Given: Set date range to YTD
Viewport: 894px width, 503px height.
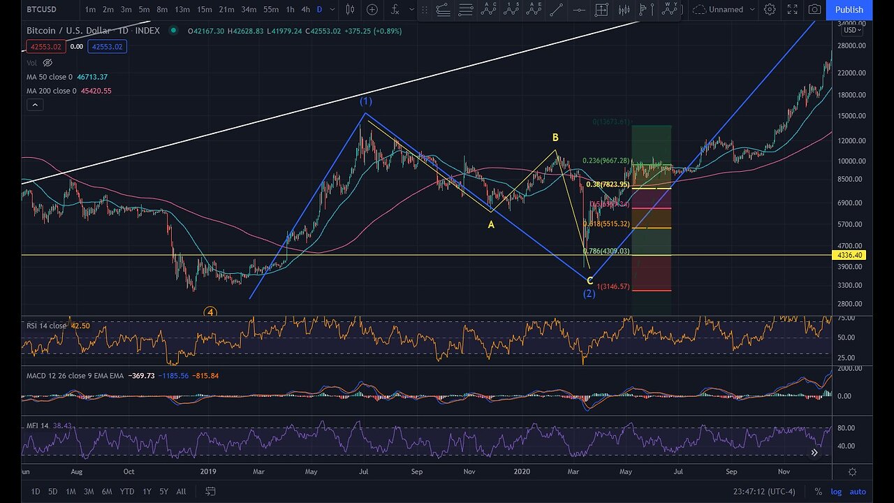Looking at the screenshot, I should click(127, 492).
